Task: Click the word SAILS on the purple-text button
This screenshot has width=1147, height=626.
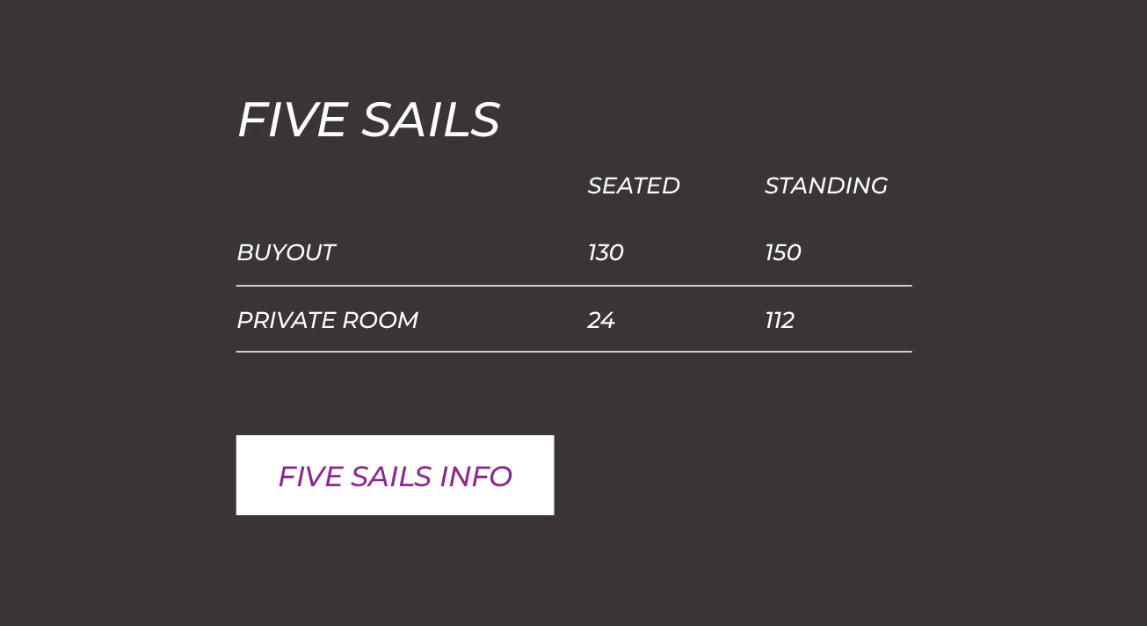Action: click(x=391, y=477)
